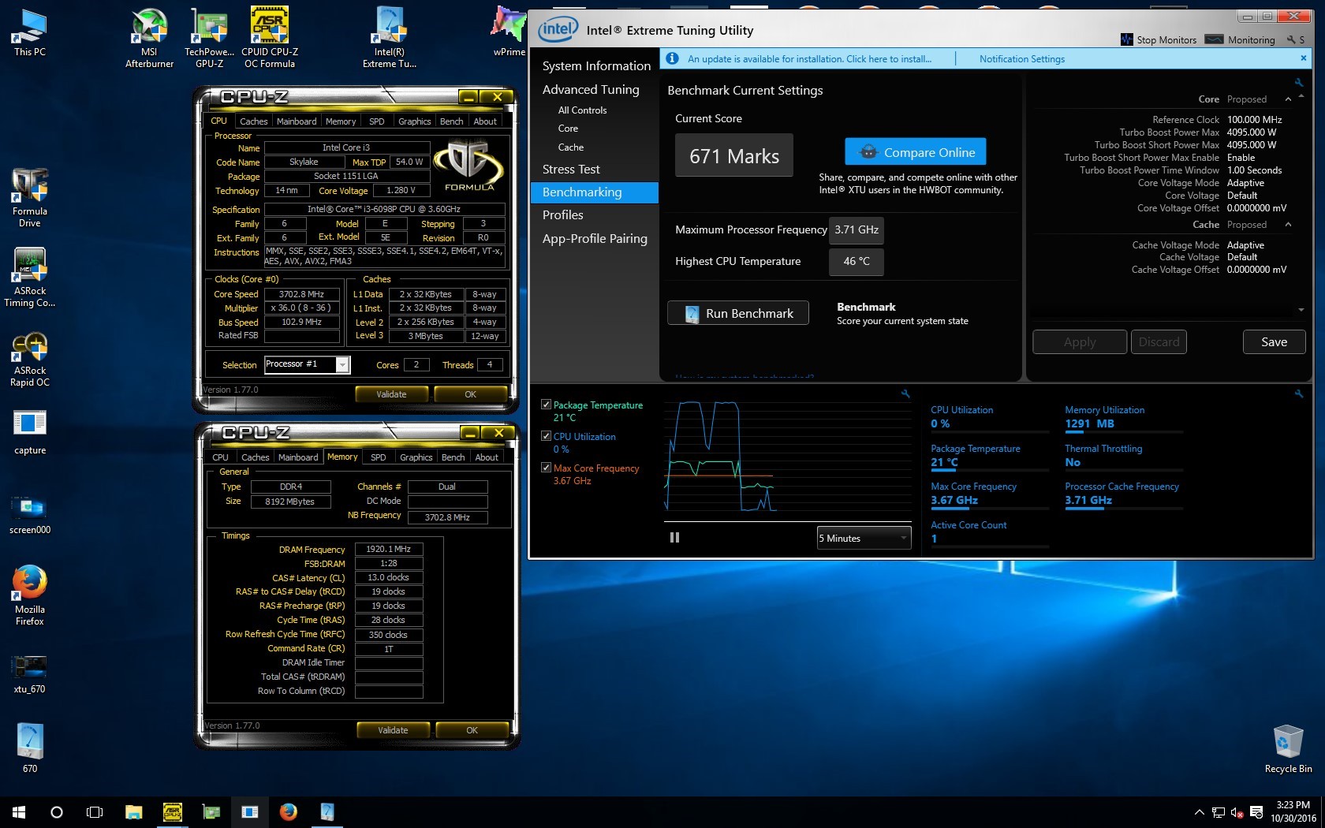Click the wrench icon above the monitor stats
1325x828 pixels.
click(1298, 393)
